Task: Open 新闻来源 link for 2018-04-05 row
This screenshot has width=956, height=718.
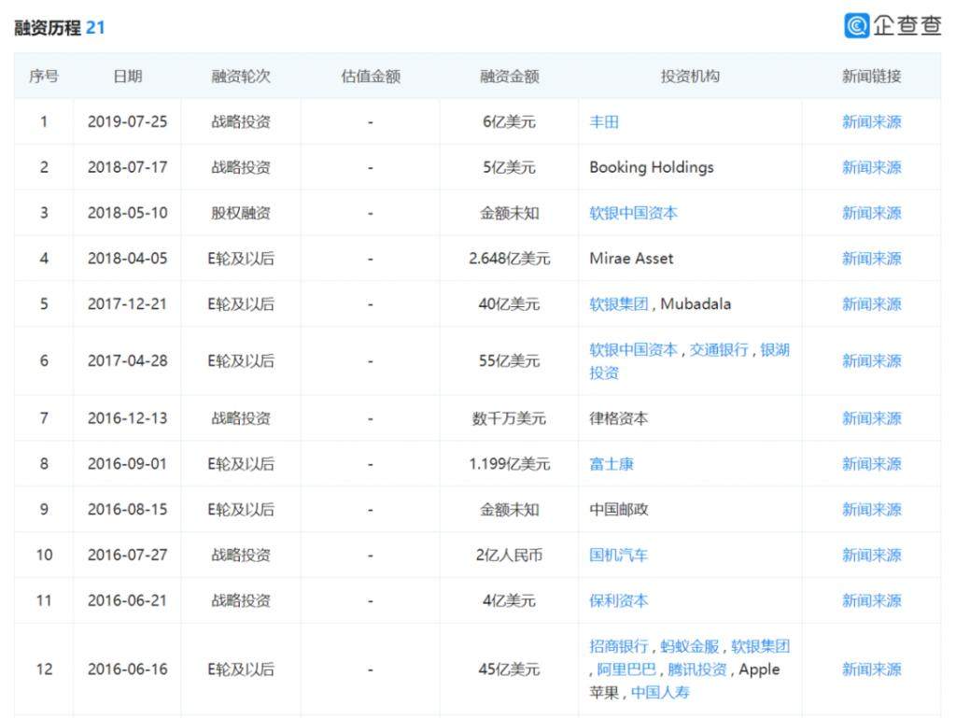Action: [x=871, y=259]
